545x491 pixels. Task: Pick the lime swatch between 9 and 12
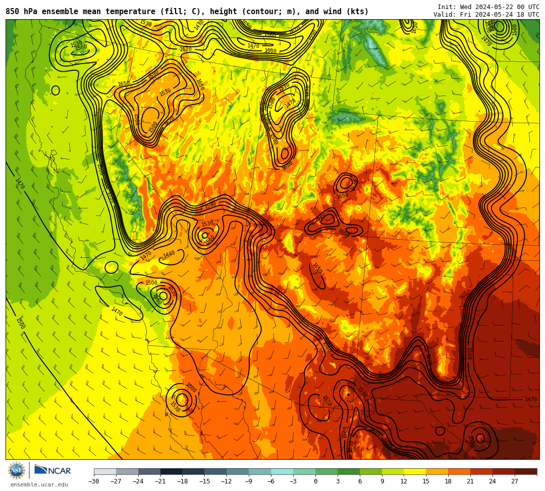393,471
